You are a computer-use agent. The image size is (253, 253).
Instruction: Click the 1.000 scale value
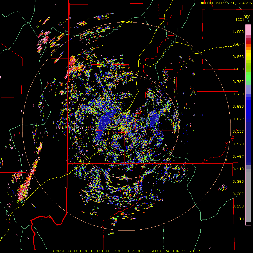click(x=238, y=31)
